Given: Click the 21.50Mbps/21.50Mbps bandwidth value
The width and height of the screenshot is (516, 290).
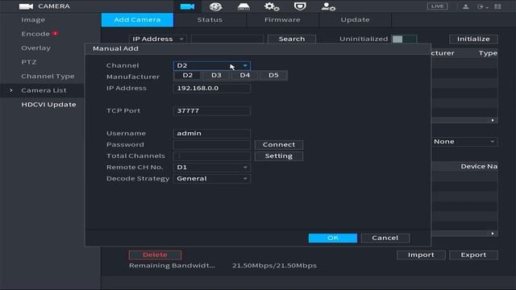Looking at the screenshot, I should pos(274,266).
